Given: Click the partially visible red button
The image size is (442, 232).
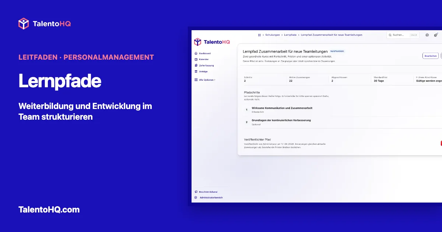Looking at the screenshot, I should (441, 143).
